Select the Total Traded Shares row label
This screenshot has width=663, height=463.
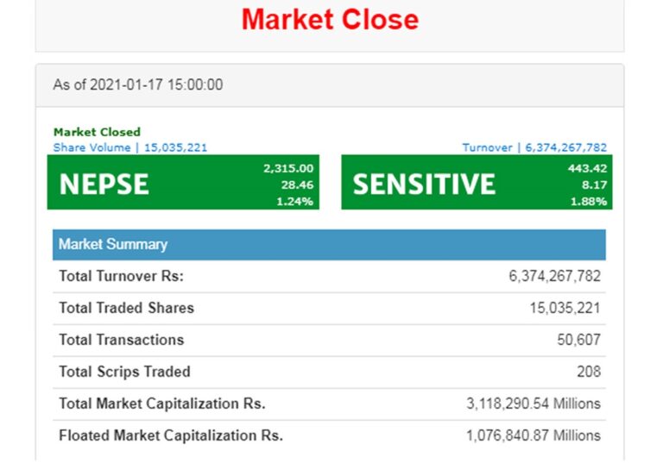tap(126, 308)
